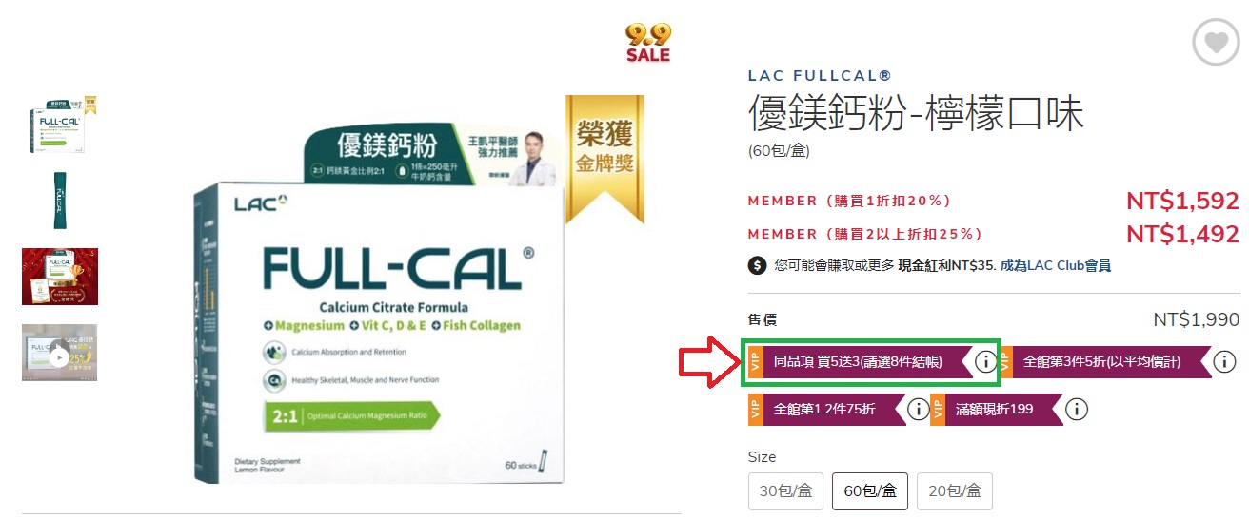Select the 30包/盒 size option
1249x519 pixels.
tap(785, 491)
